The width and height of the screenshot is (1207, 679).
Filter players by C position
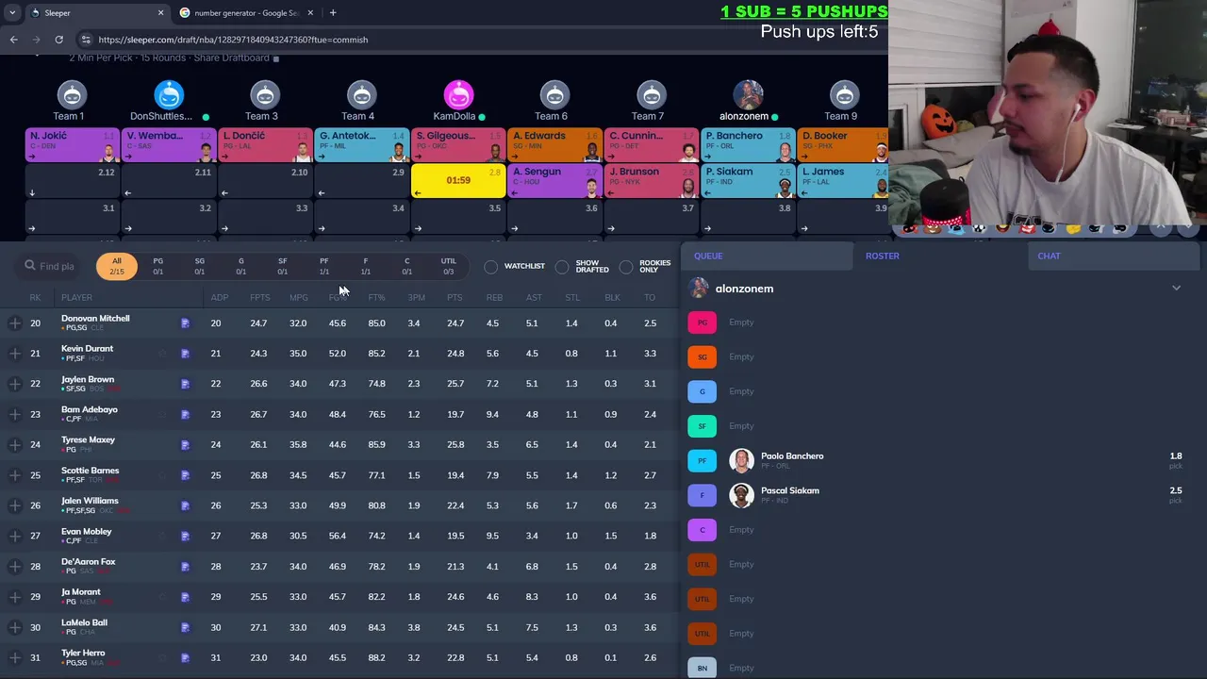tap(406, 266)
